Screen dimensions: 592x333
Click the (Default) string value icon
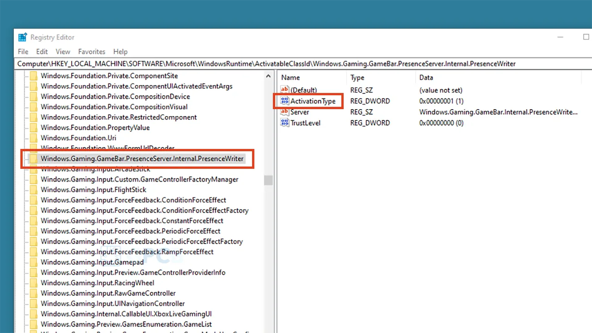(285, 90)
